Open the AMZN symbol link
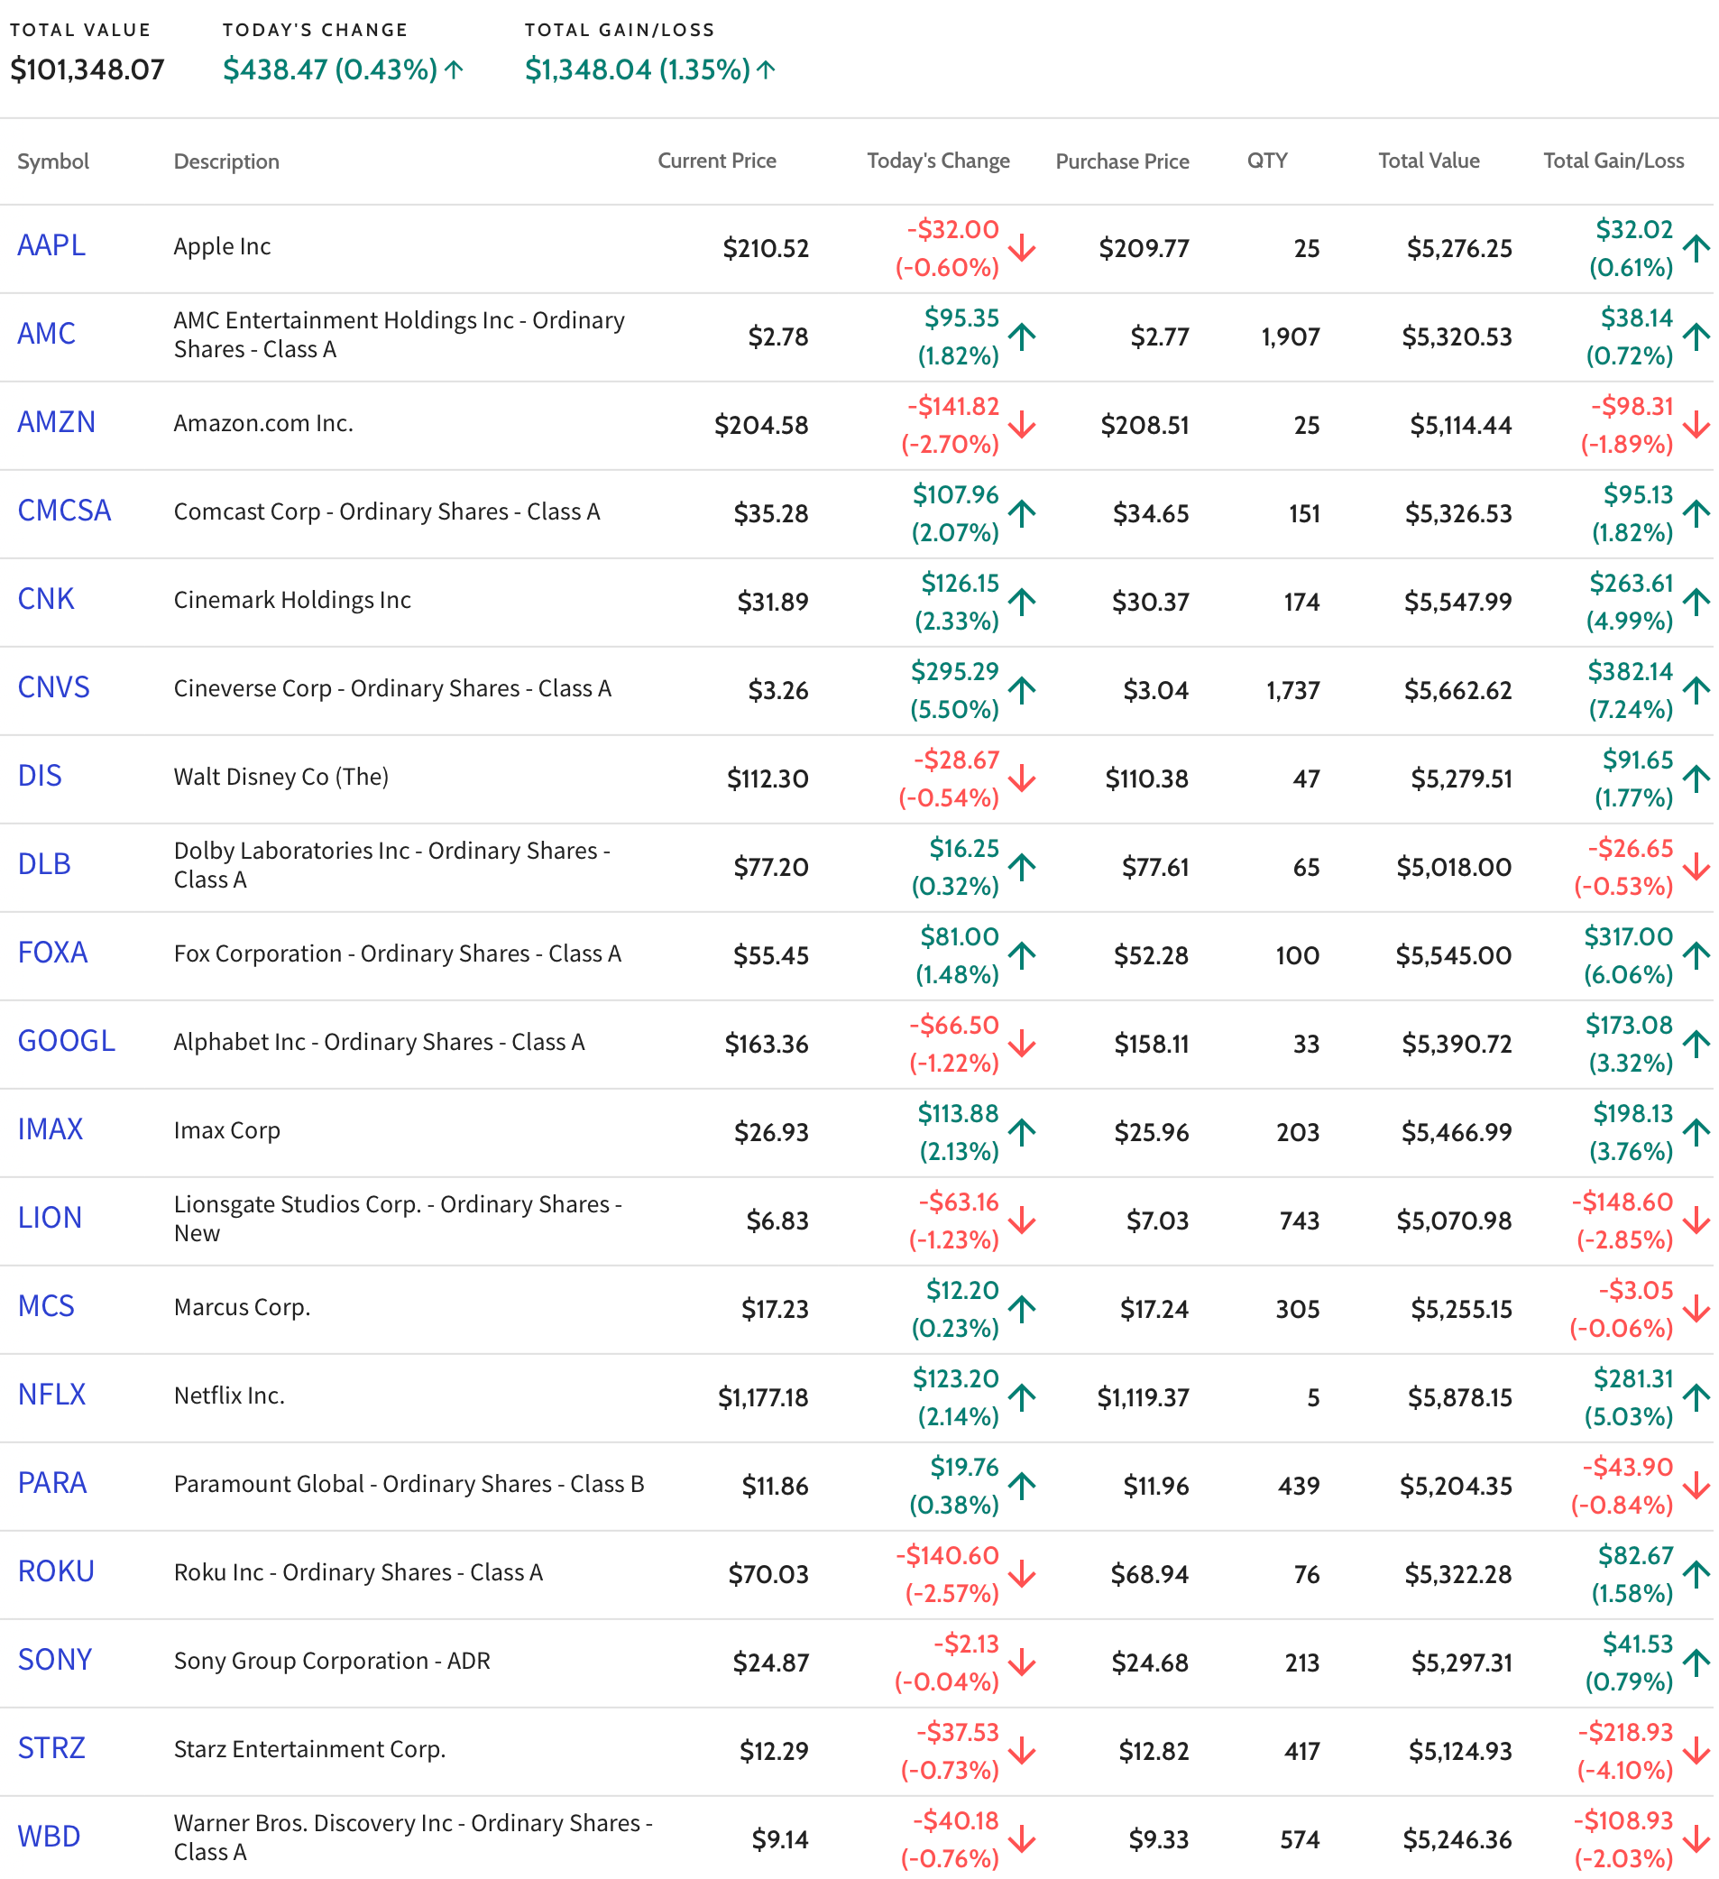The width and height of the screenshot is (1719, 1879). [x=57, y=423]
